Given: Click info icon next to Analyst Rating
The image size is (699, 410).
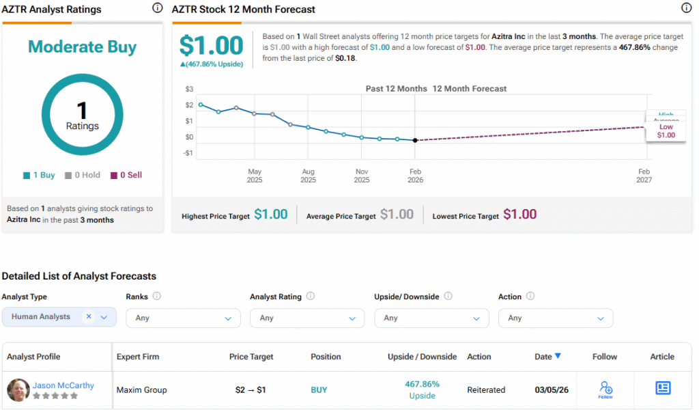Looking at the screenshot, I should (x=311, y=297).
